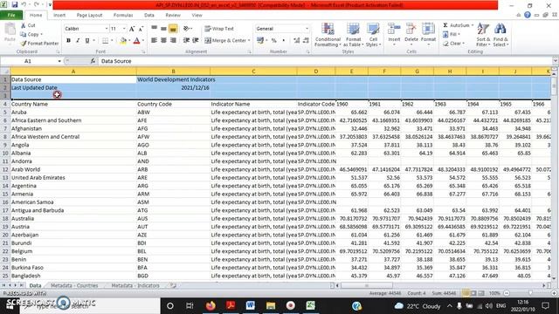Click Increase Decimal icon
This screenshot has width=559, height=314.
pyautogui.click(x=297, y=41)
